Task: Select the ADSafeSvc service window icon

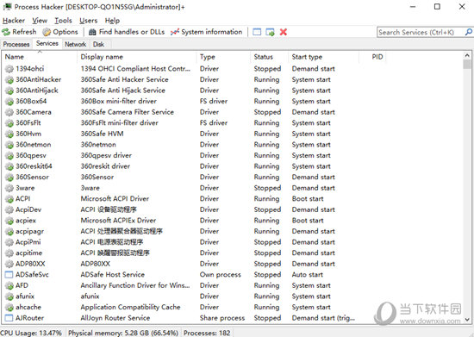Action: pyautogui.click(x=9, y=275)
